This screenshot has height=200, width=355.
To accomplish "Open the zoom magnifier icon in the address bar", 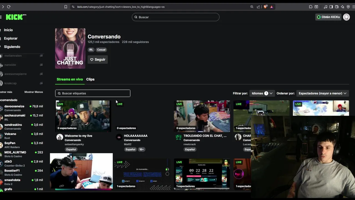I will pos(252,7).
